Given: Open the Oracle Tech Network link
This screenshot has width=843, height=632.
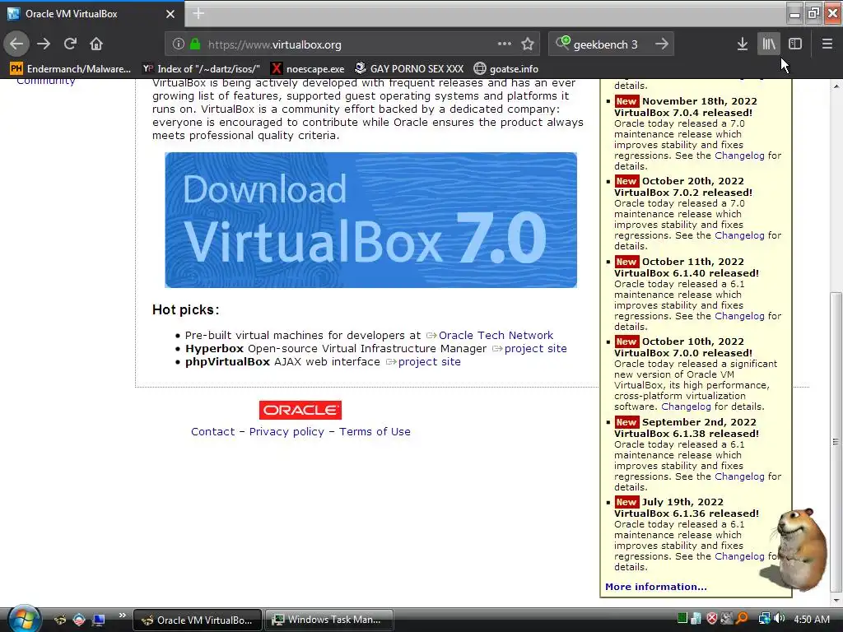Looking at the screenshot, I should (496, 336).
